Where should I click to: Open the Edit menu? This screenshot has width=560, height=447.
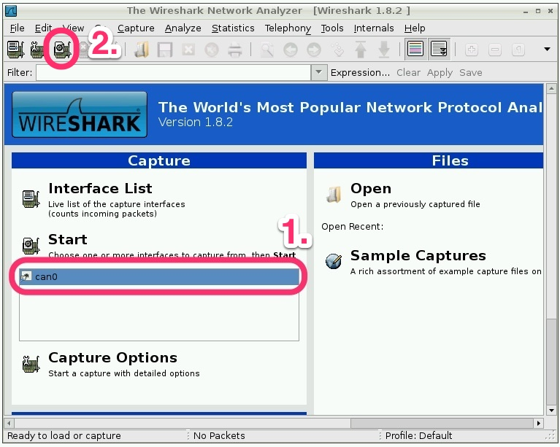coord(43,28)
